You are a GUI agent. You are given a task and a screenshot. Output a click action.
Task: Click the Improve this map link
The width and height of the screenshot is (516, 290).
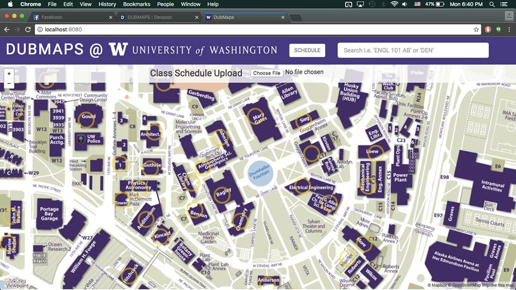(498, 285)
